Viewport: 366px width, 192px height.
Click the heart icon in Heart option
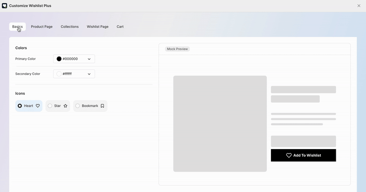[38, 106]
